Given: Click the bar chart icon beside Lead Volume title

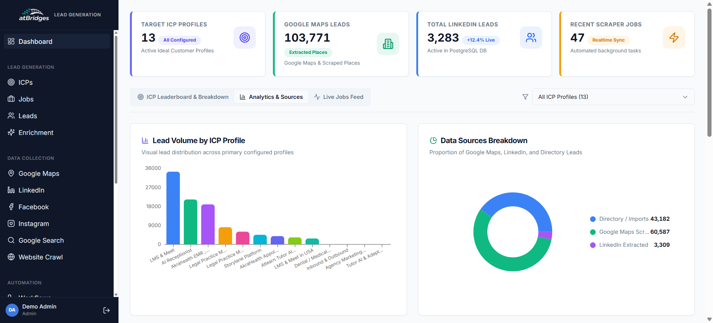Looking at the screenshot, I should click(145, 140).
